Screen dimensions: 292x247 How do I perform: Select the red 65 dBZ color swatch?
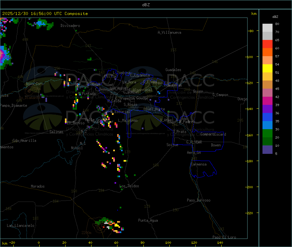coord(267,44)
